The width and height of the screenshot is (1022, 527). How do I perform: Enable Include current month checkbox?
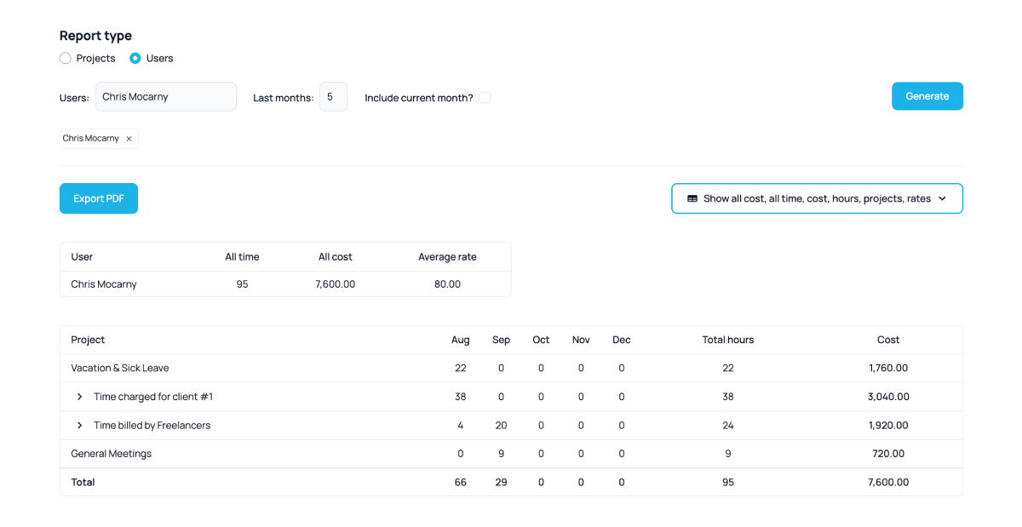[485, 98]
